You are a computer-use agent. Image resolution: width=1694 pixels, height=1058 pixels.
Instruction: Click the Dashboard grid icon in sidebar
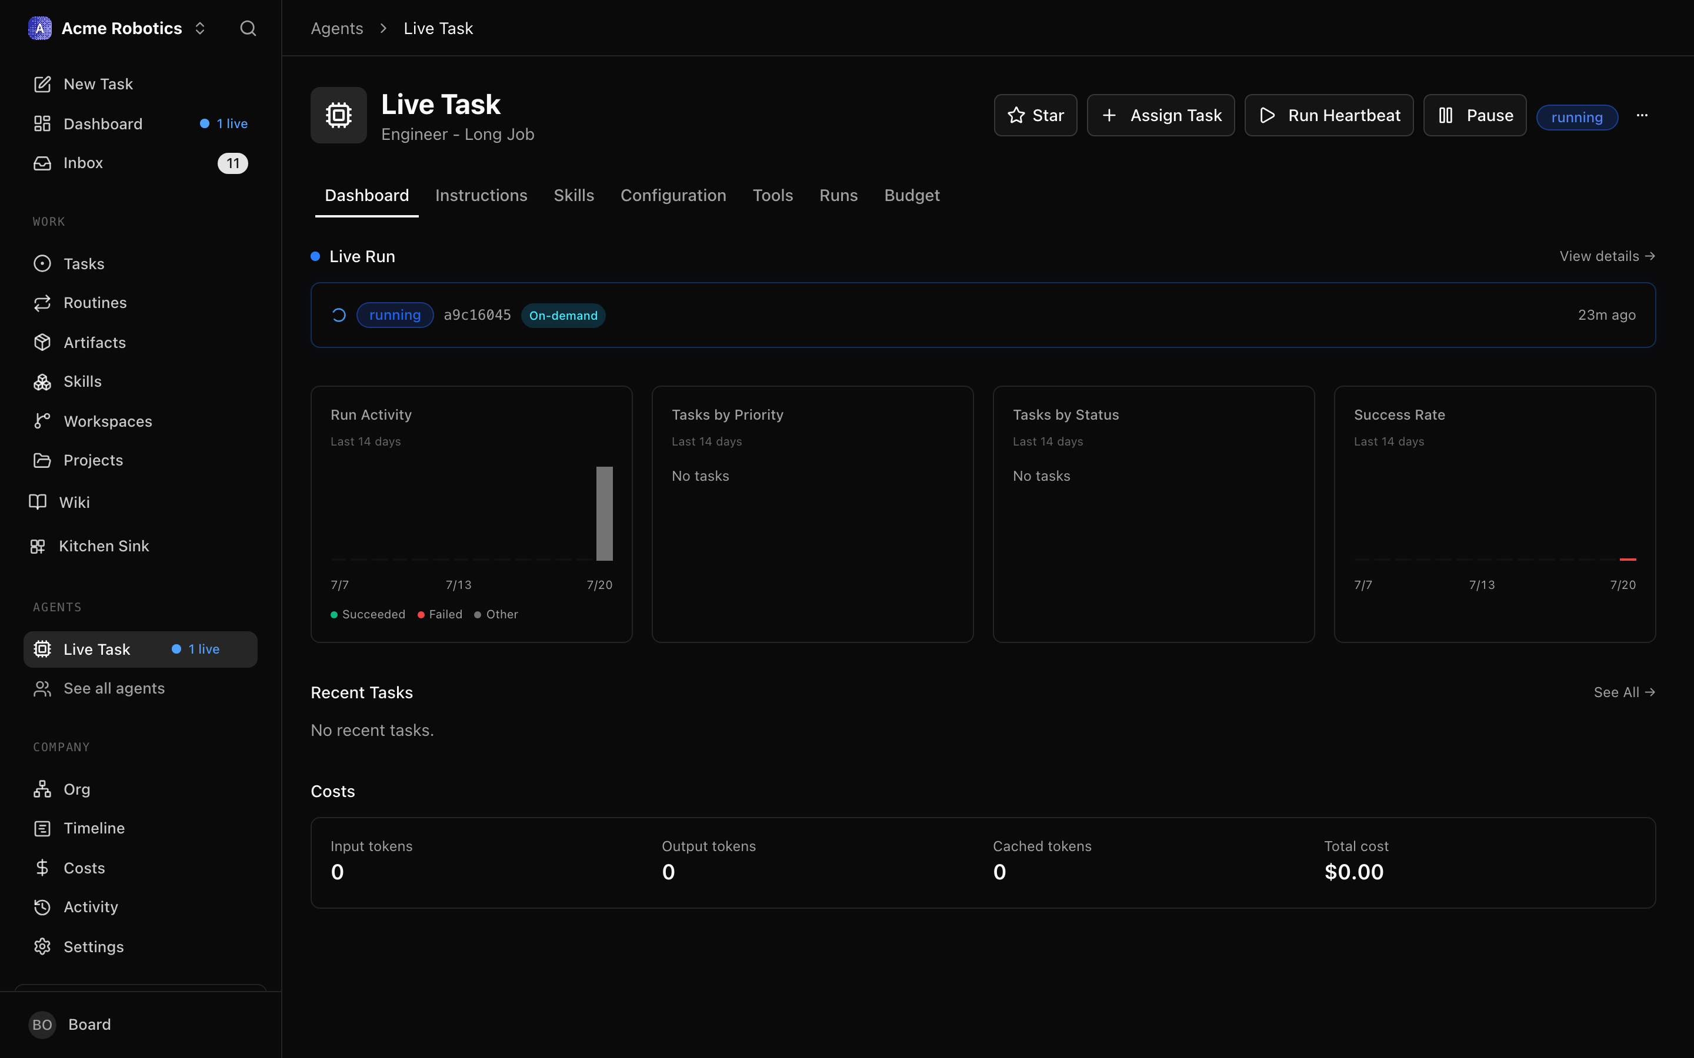42,124
